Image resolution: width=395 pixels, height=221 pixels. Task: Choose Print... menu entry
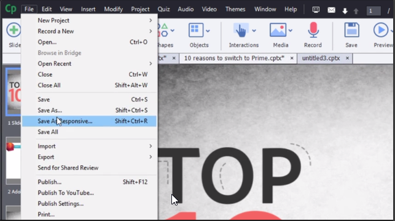(89, 214)
